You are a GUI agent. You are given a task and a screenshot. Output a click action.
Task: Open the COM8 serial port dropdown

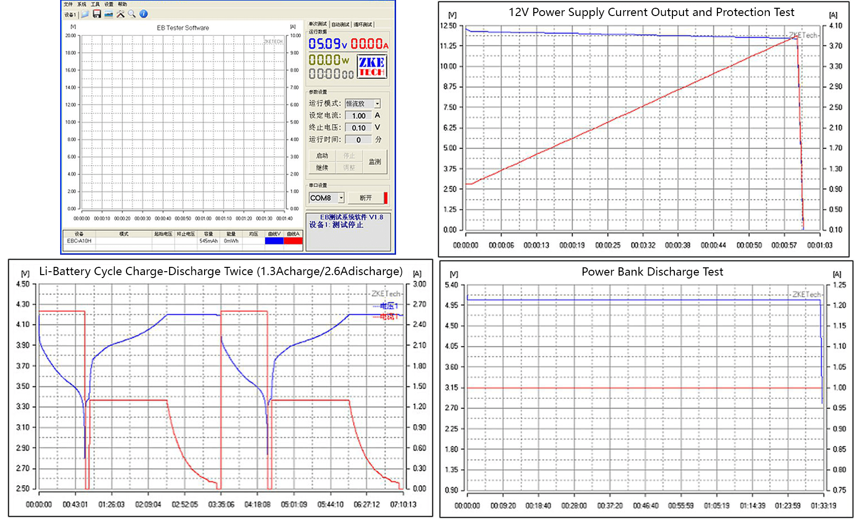(341, 198)
